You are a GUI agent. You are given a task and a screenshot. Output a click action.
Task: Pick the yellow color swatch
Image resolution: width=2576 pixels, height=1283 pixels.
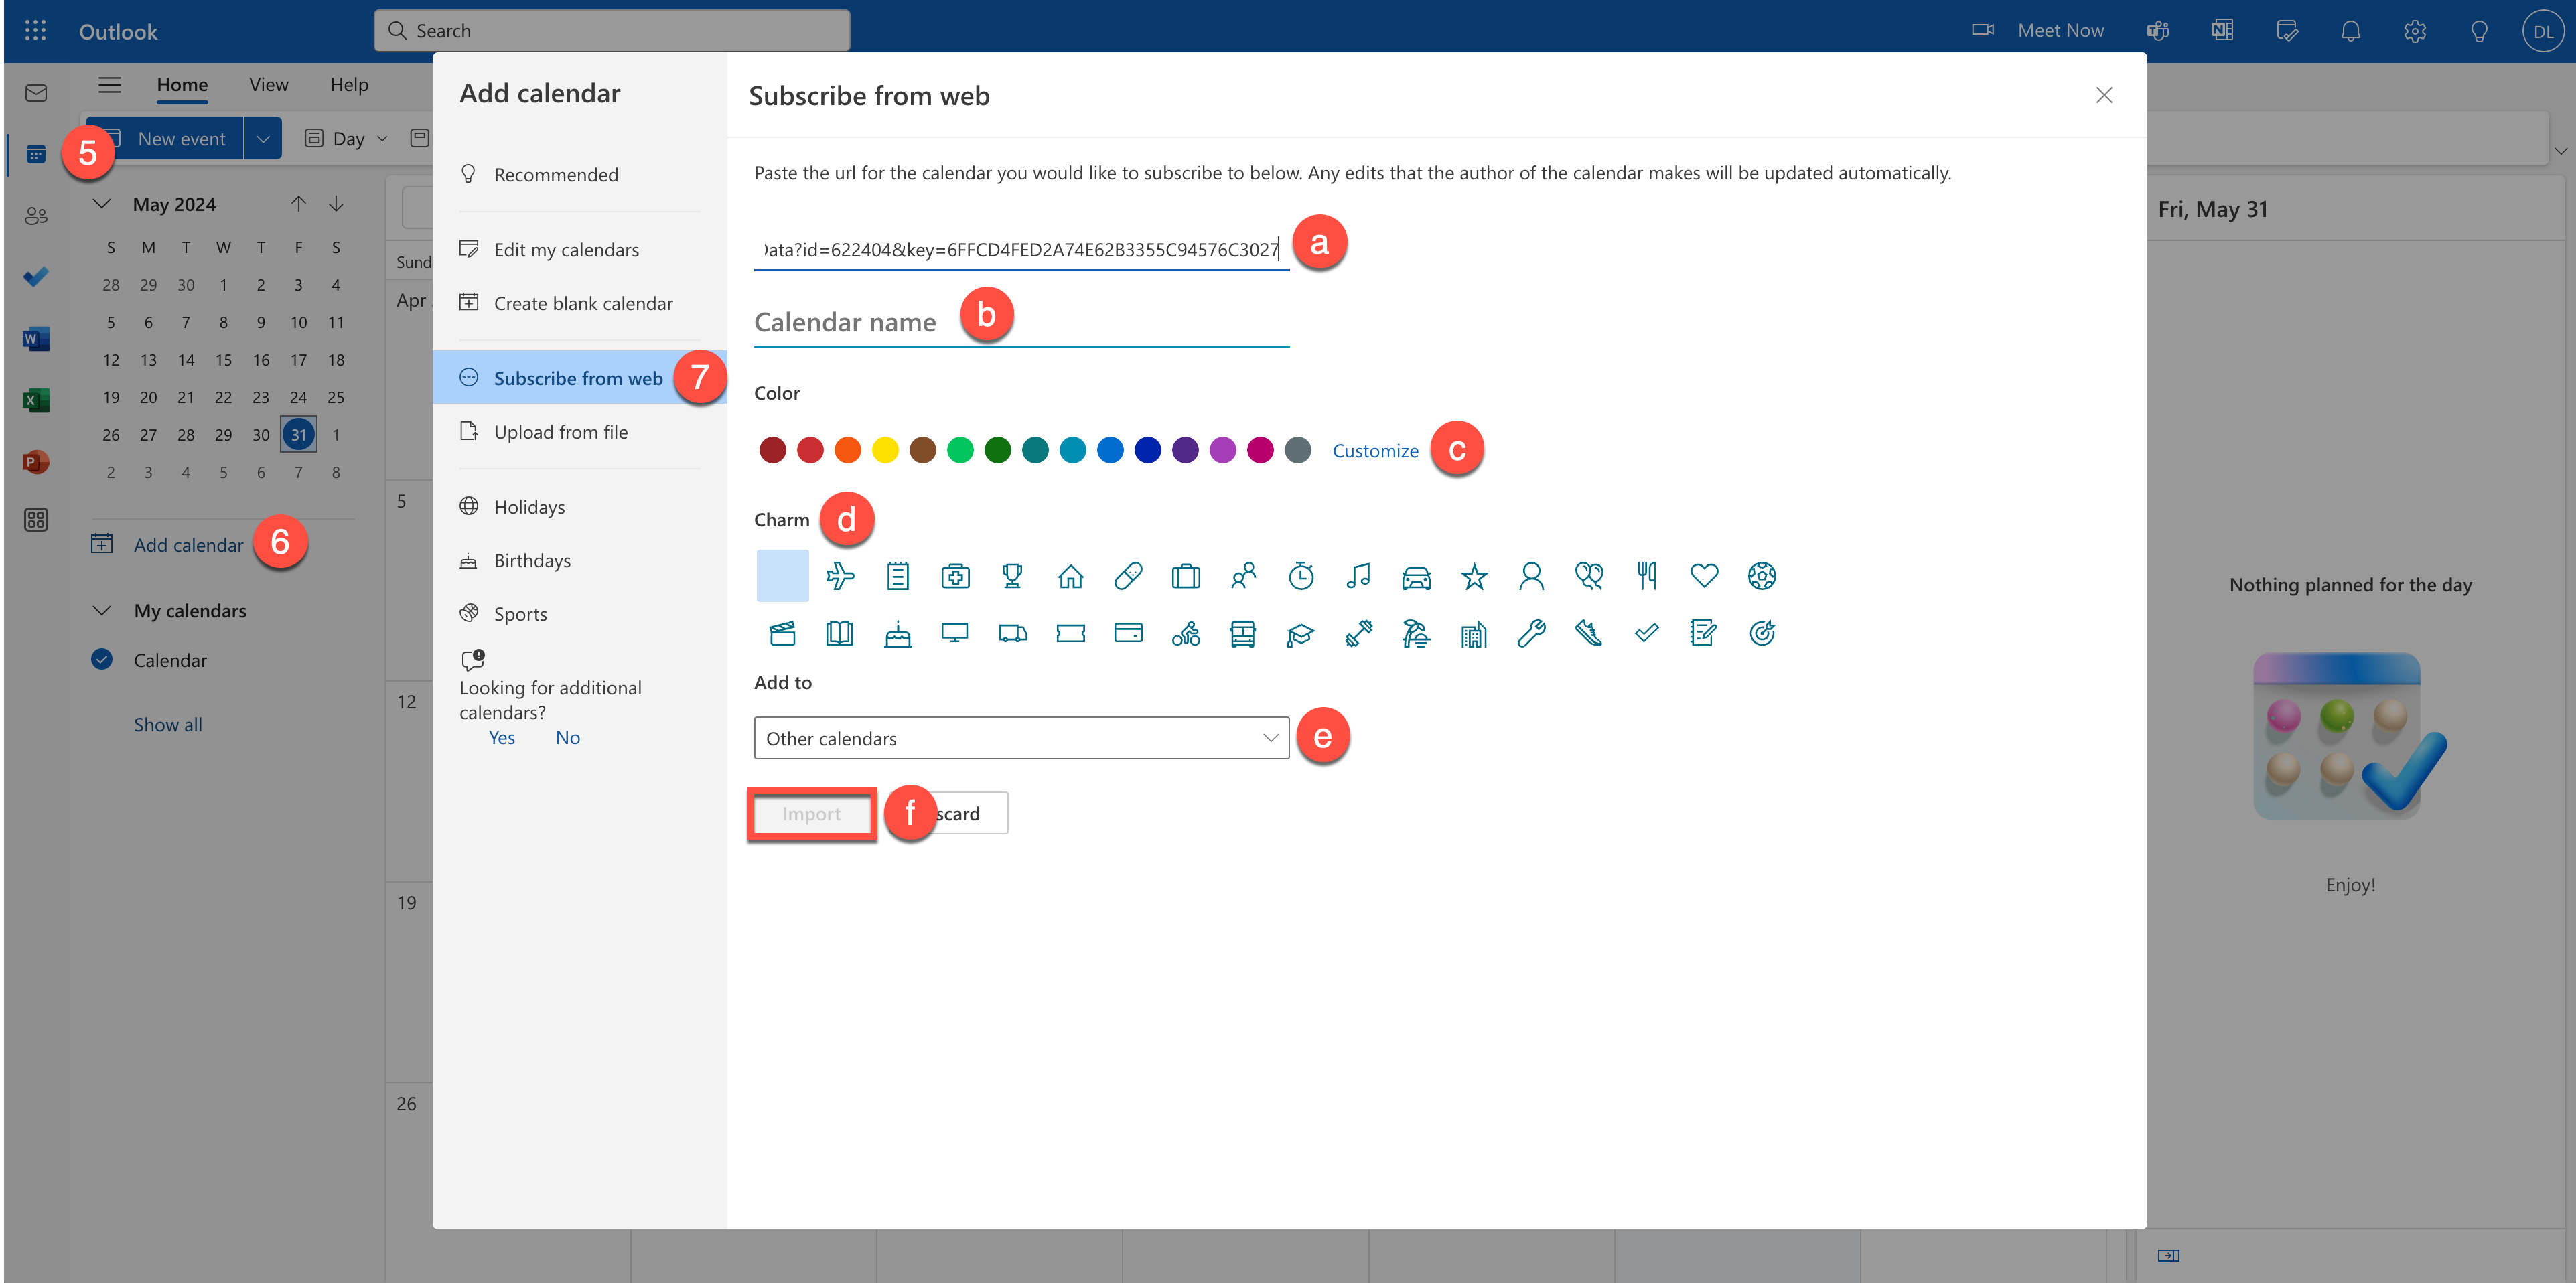point(884,450)
